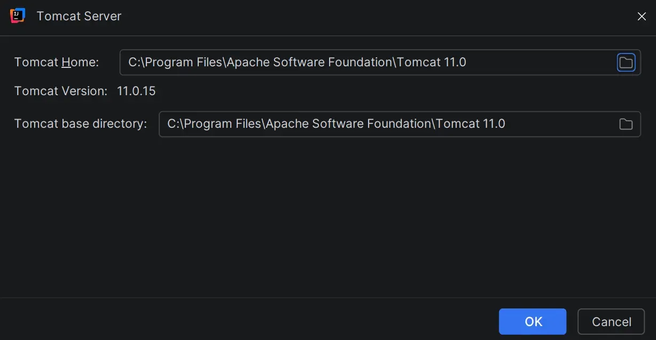Screen dimensions: 656x340
Task: Click the "Tomcat base directory:" label
Action: pyautogui.click(x=80, y=124)
